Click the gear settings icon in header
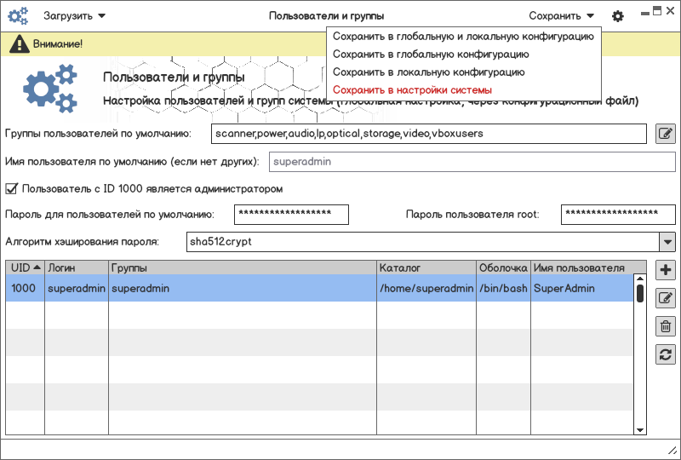 (x=618, y=16)
